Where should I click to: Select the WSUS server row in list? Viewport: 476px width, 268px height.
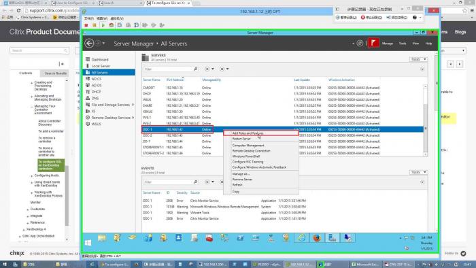click(x=283, y=99)
